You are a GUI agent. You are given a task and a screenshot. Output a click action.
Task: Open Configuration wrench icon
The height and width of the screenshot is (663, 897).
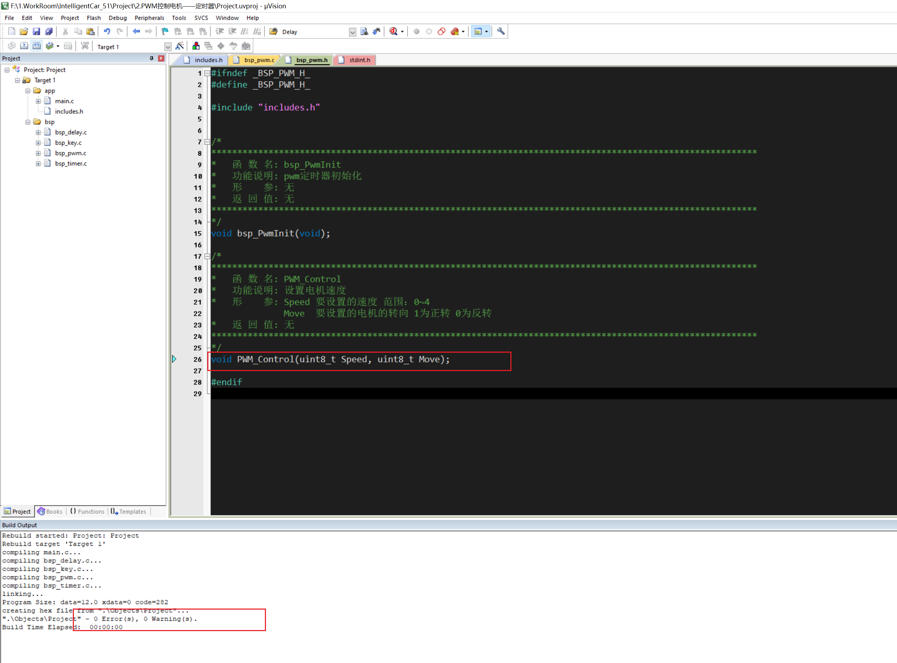(x=501, y=32)
